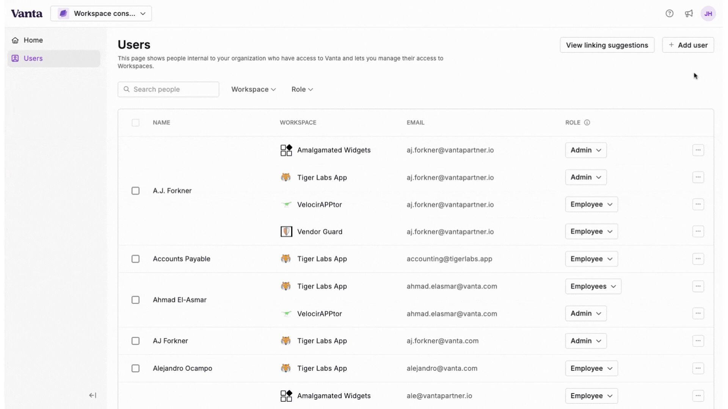
Task: Click the ROLE column header
Action: (573, 123)
